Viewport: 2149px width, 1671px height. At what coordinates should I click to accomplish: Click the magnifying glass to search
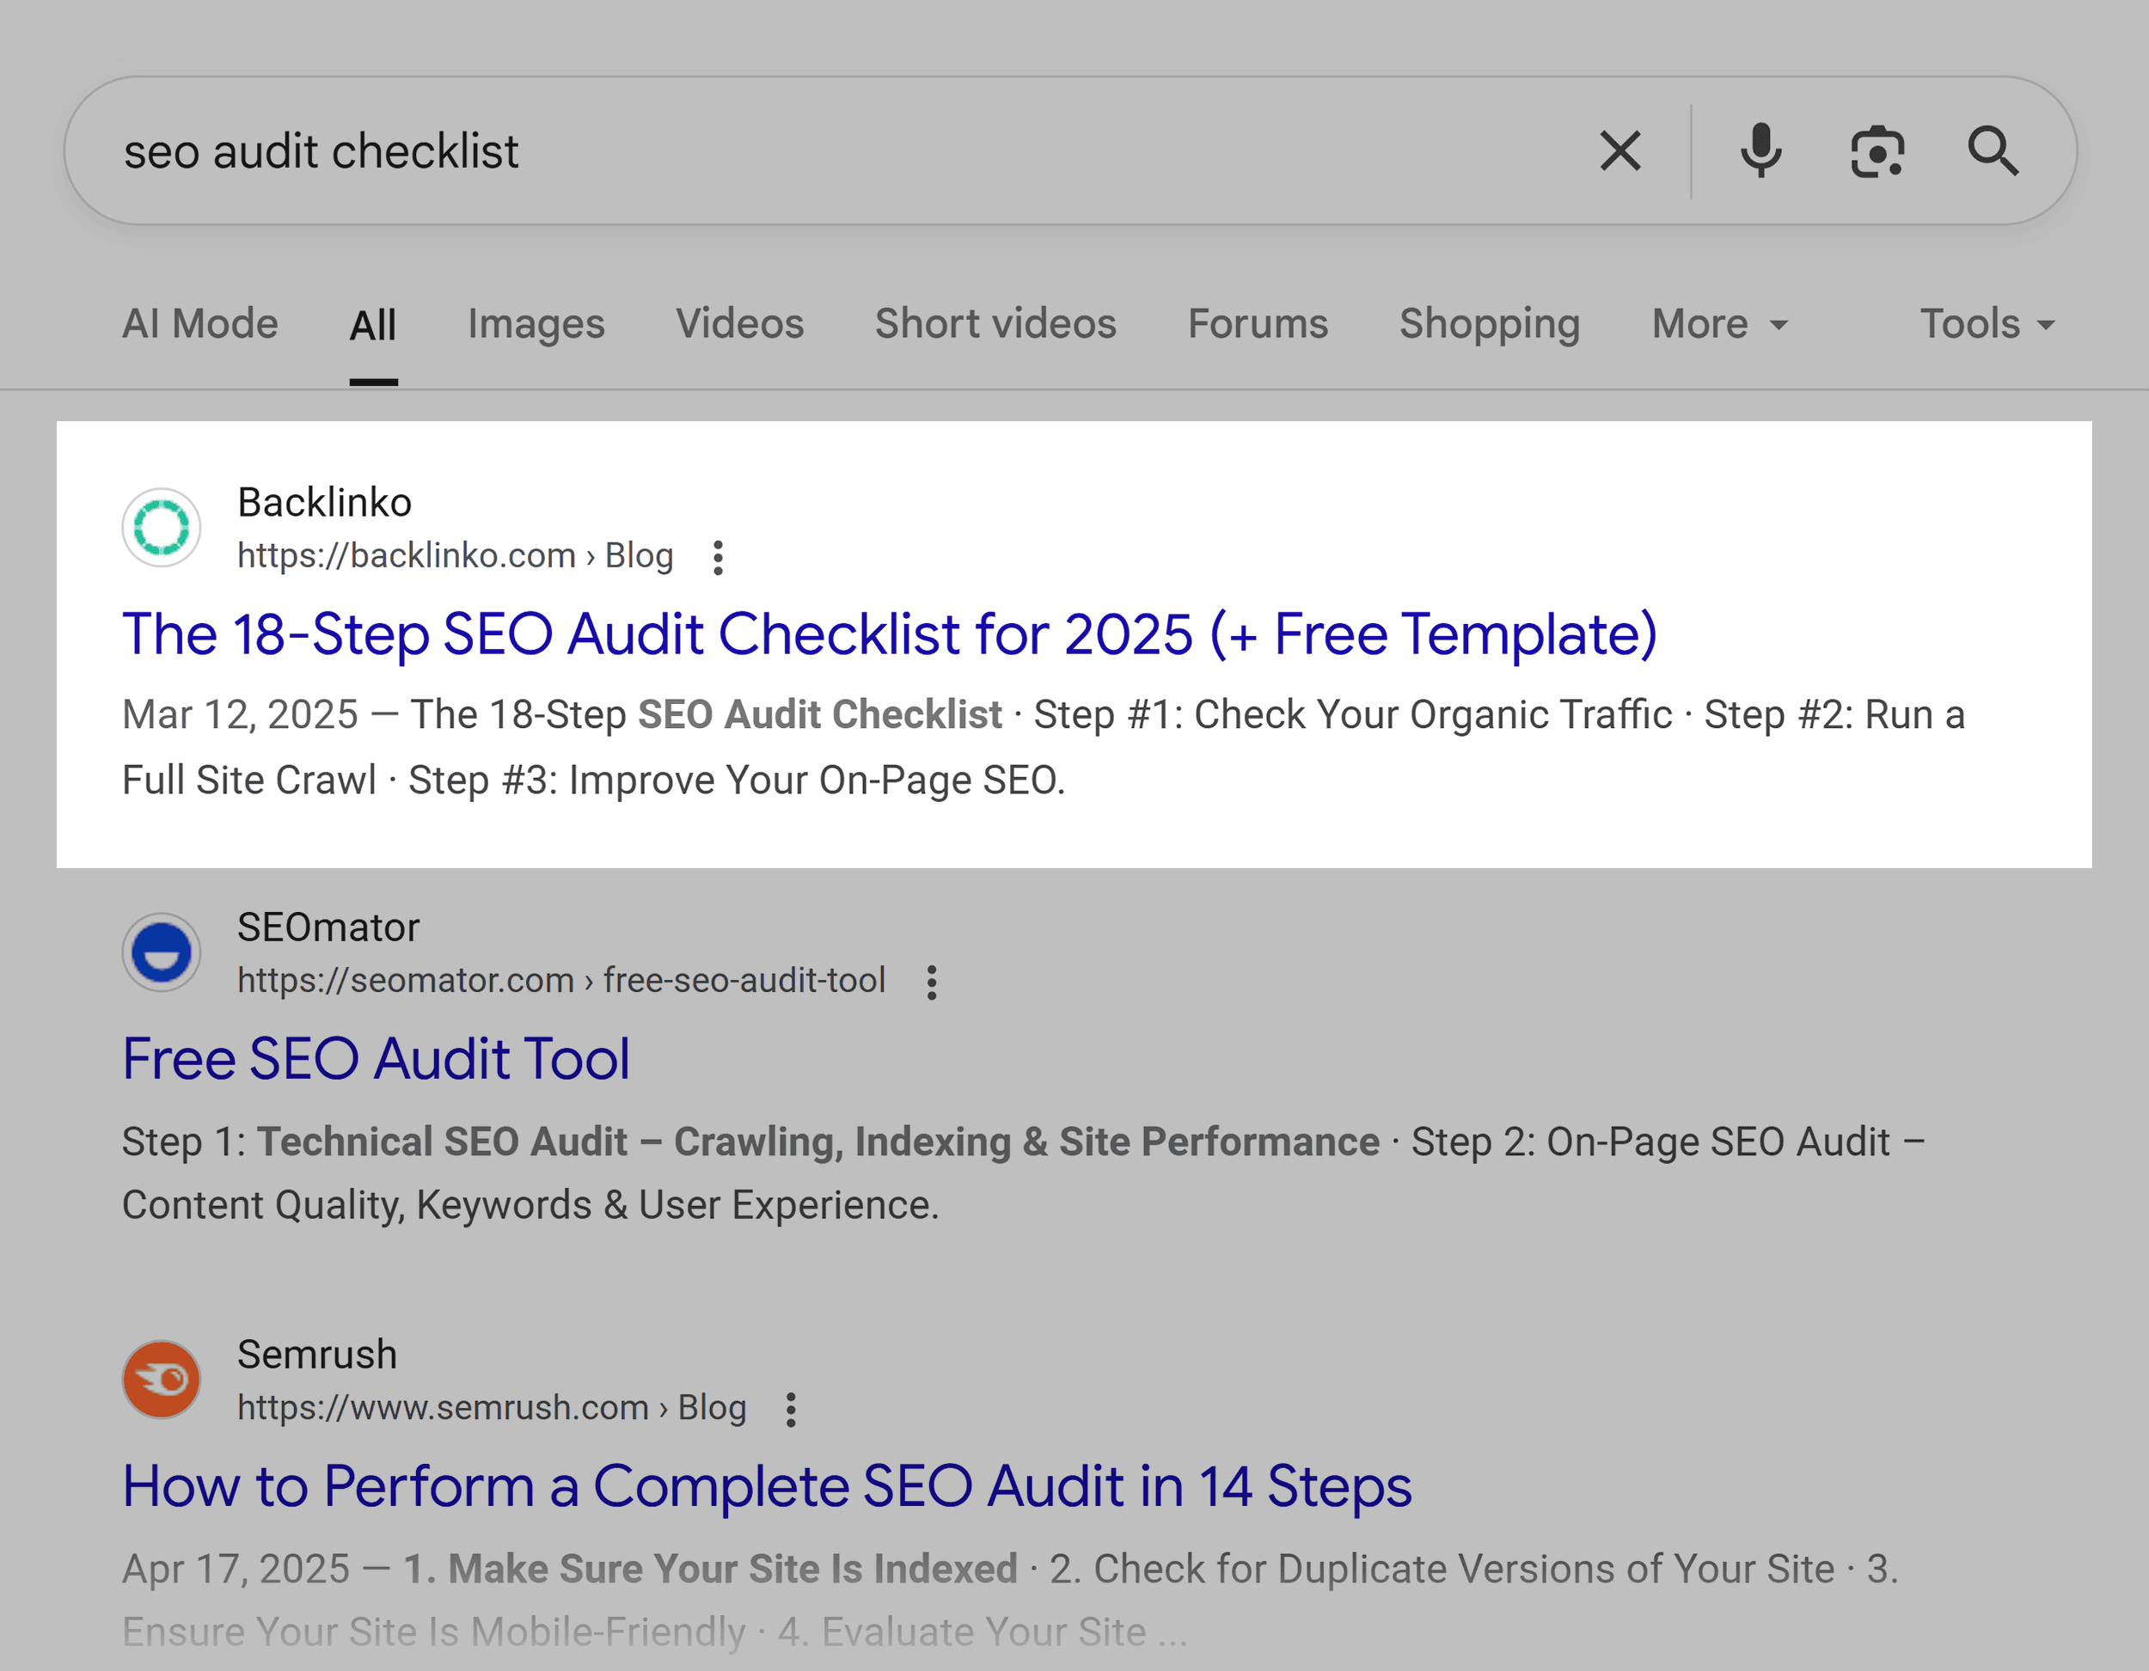(1993, 150)
